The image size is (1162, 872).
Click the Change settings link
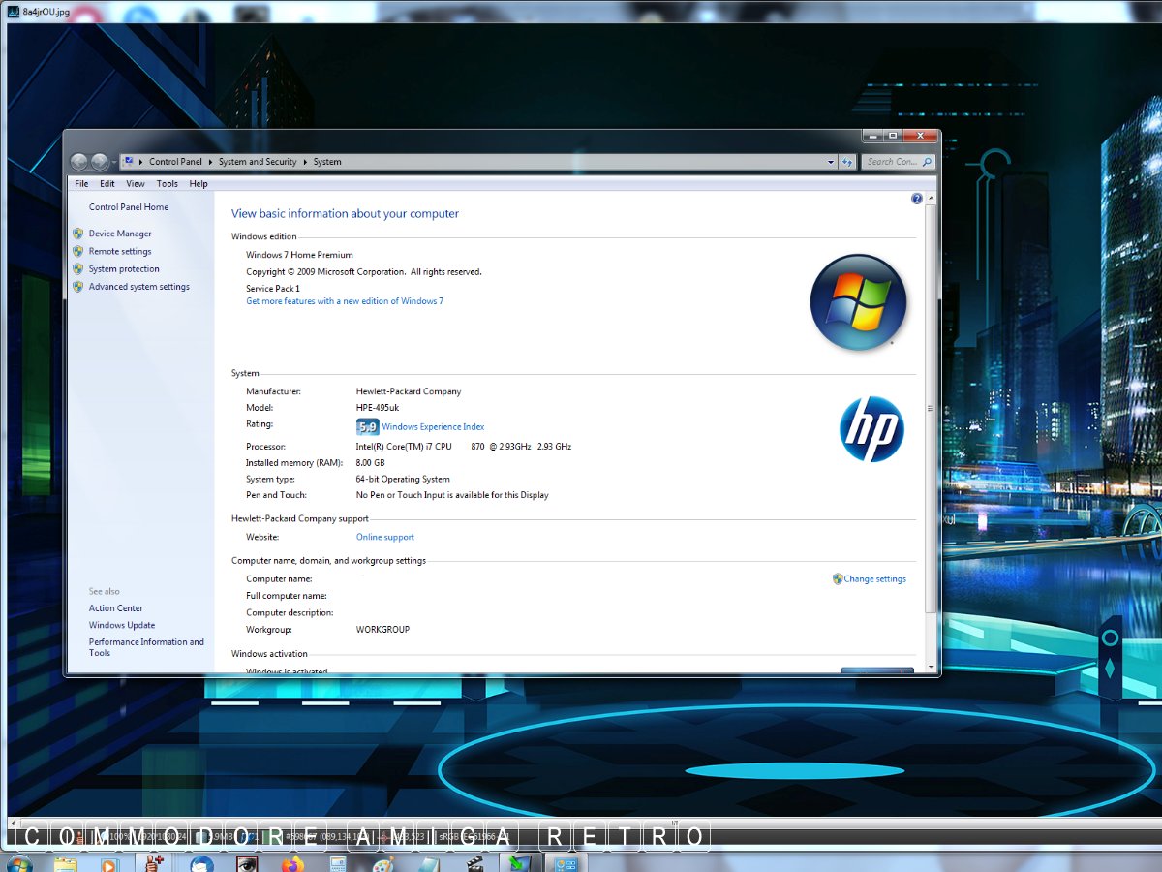(x=874, y=579)
